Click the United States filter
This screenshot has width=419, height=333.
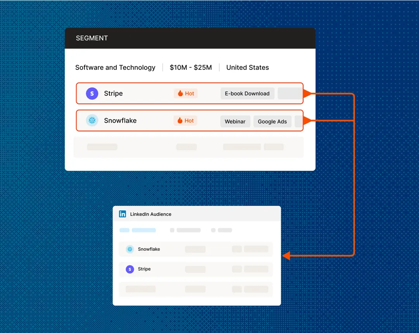(x=248, y=68)
